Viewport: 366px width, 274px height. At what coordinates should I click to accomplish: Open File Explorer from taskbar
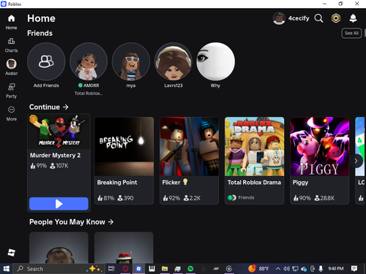coord(165,269)
